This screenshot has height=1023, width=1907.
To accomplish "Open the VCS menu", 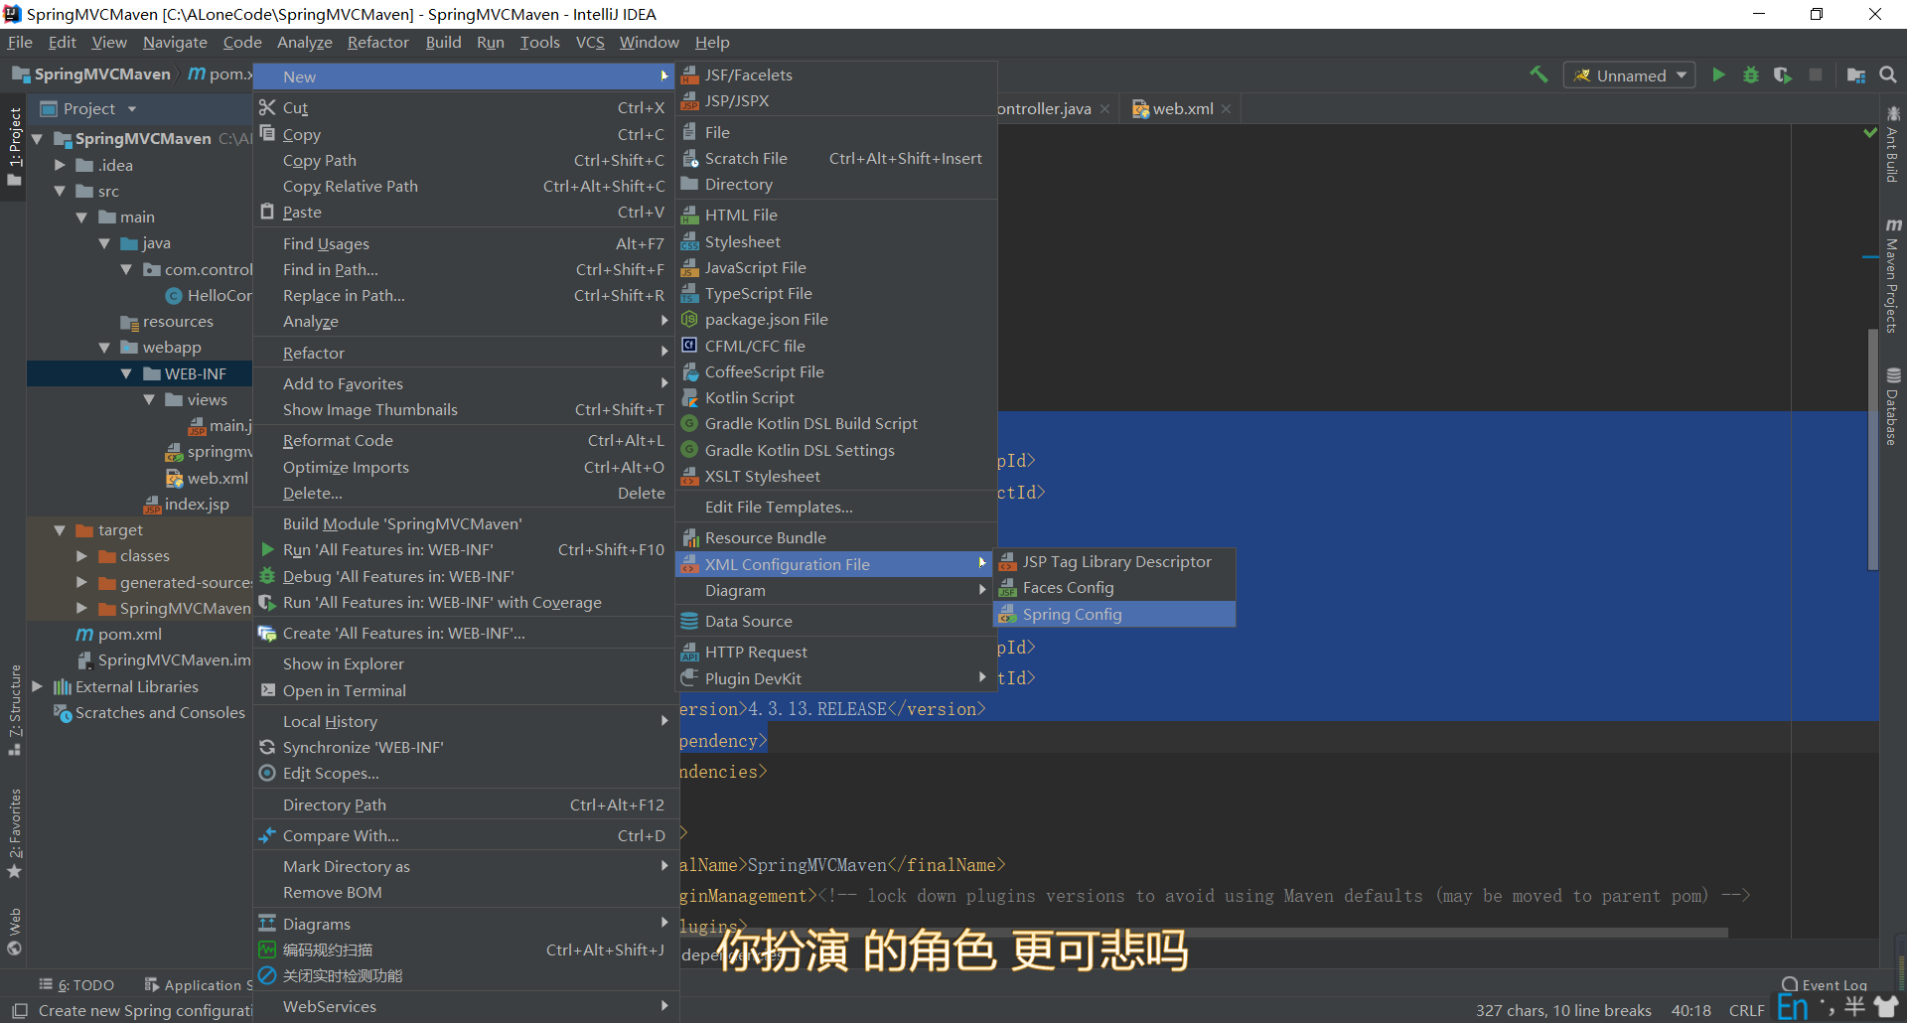I will 590,42.
